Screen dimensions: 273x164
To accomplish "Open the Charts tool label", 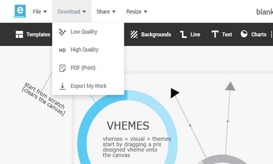I will pos(259,35).
